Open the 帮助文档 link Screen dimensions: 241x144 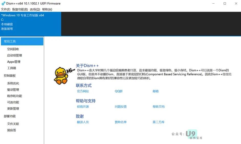(158, 107)
